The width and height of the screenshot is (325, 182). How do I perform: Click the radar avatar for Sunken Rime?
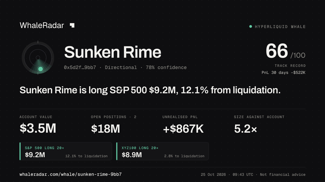[38, 58]
